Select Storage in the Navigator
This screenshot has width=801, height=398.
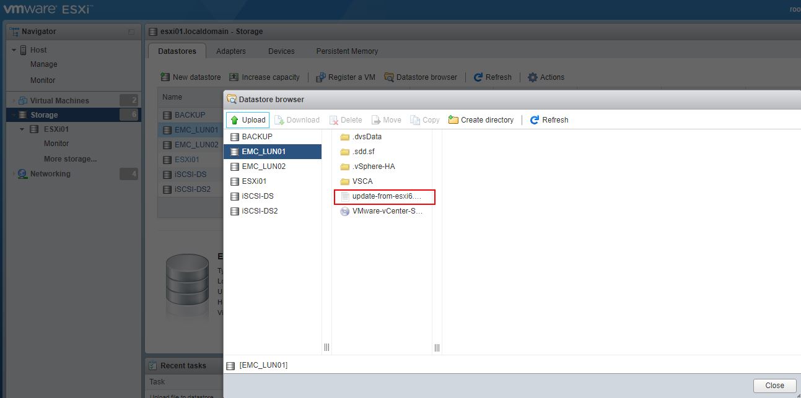pyautogui.click(x=74, y=115)
